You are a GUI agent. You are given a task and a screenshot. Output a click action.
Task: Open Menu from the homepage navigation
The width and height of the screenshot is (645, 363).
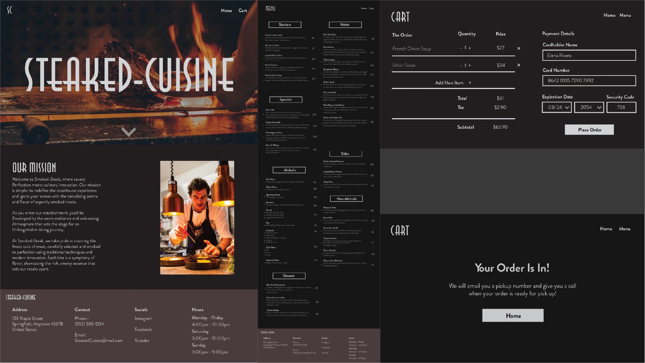tap(226, 10)
